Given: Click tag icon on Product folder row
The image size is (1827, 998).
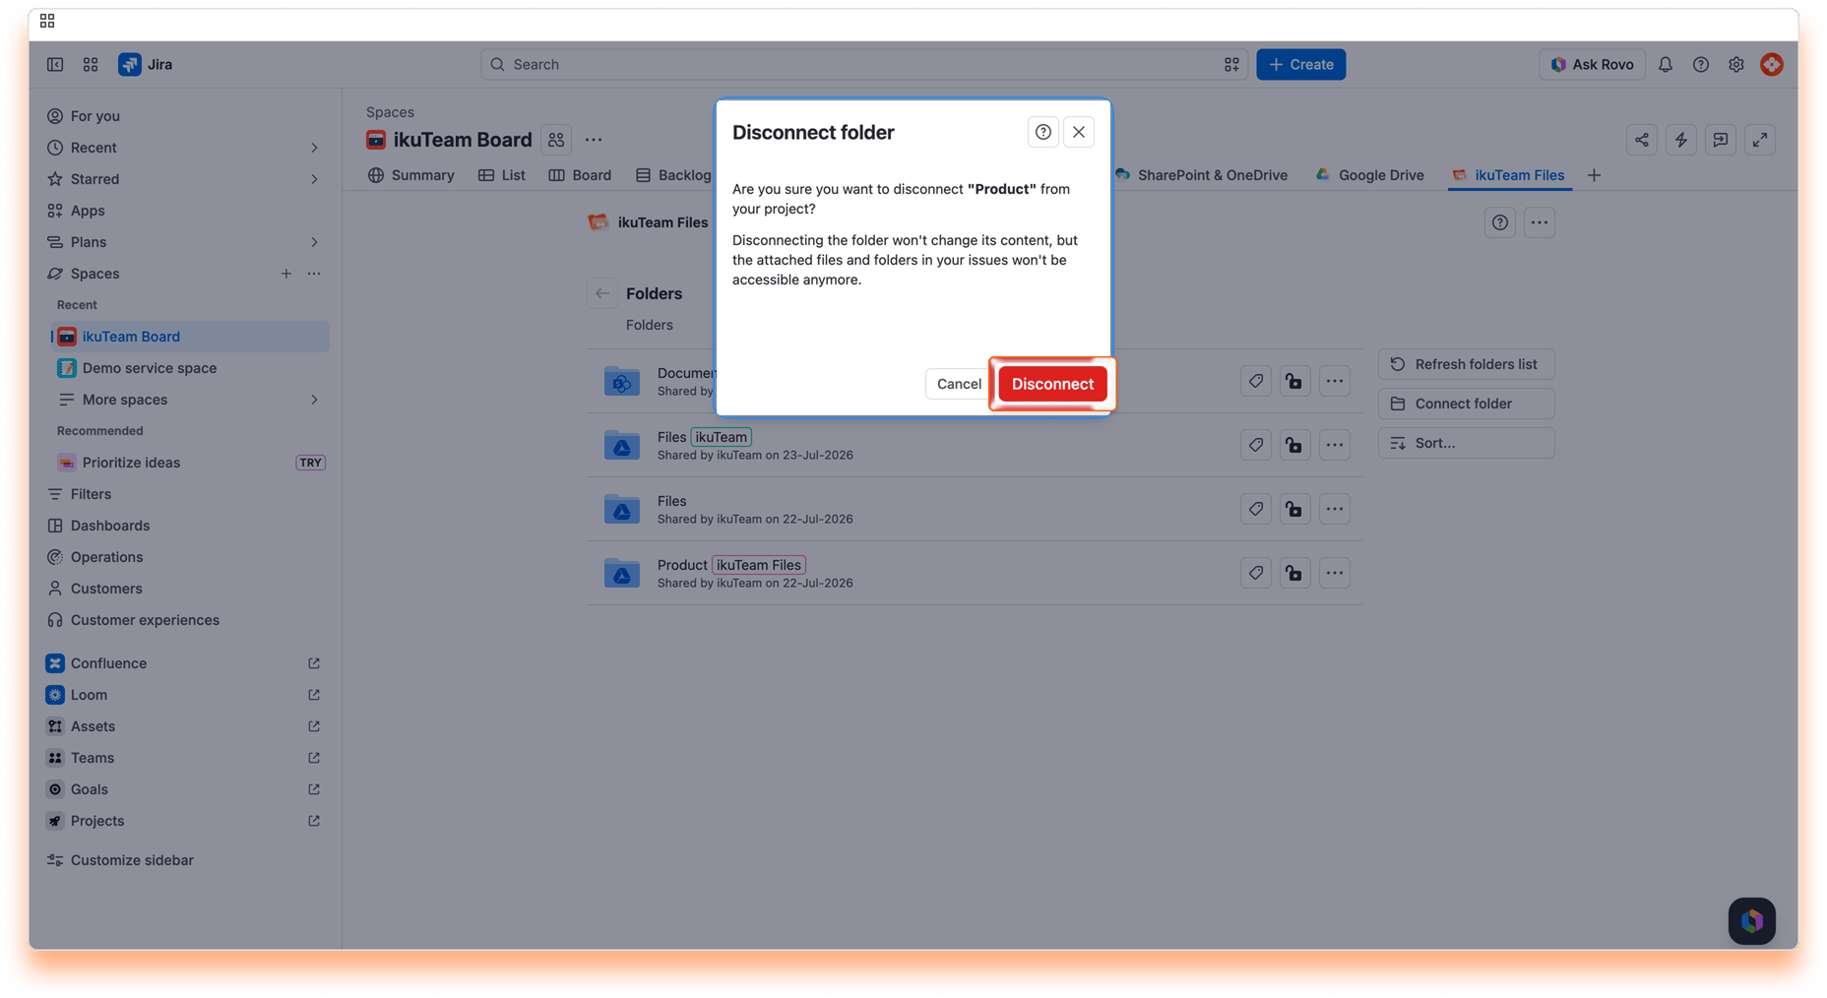Looking at the screenshot, I should point(1255,573).
